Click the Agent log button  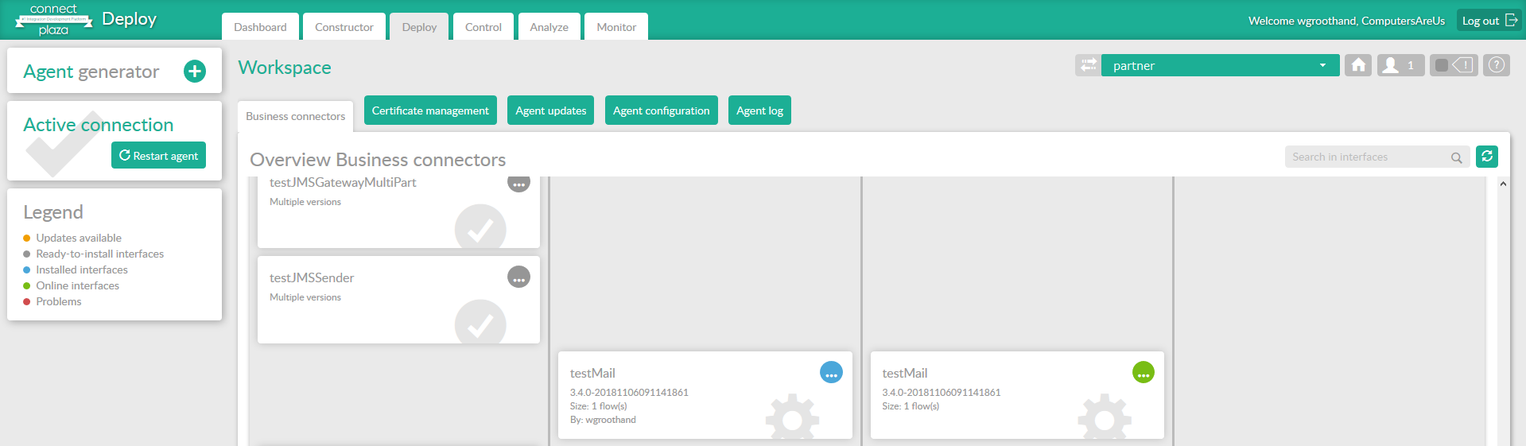pos(759,111)
